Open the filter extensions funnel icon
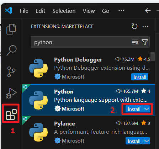 (x=145, y=42)
